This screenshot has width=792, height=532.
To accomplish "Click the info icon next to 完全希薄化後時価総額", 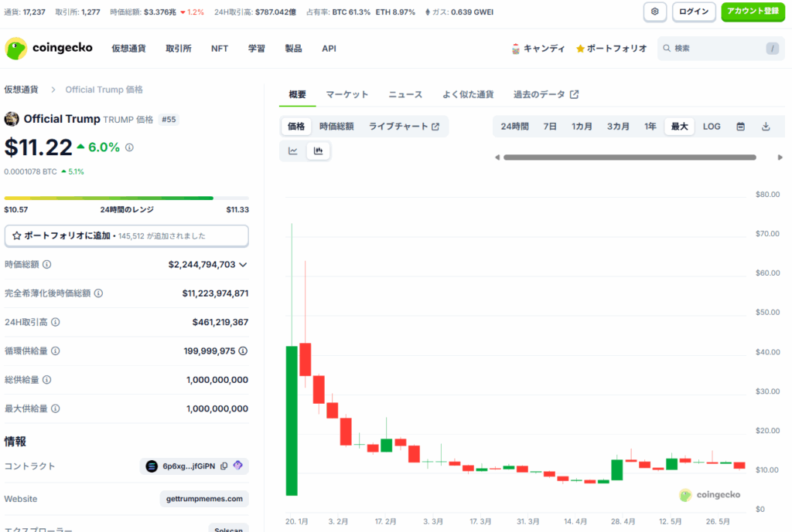I will [x=99, y=293].
